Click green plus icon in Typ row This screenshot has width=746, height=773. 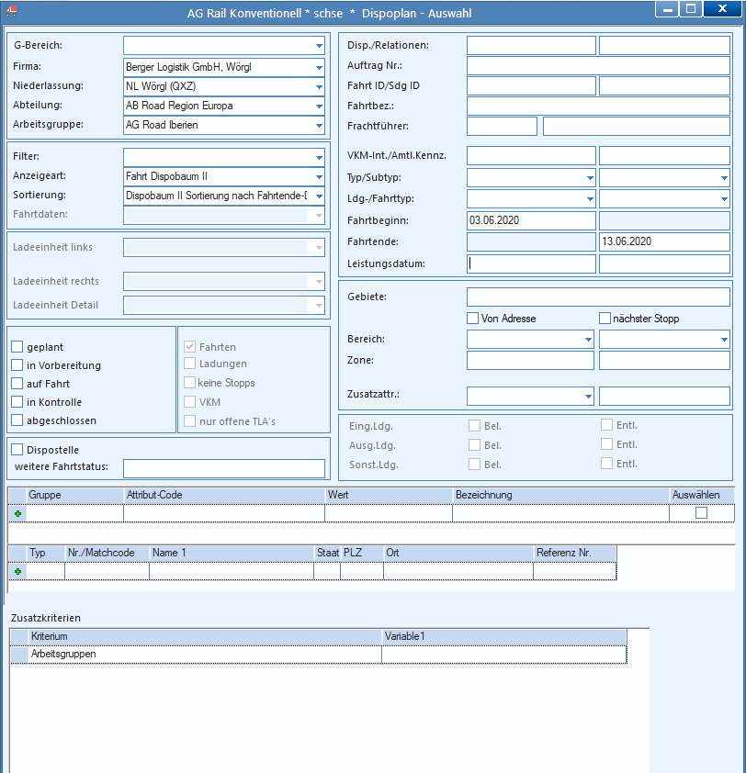[17, 571]
